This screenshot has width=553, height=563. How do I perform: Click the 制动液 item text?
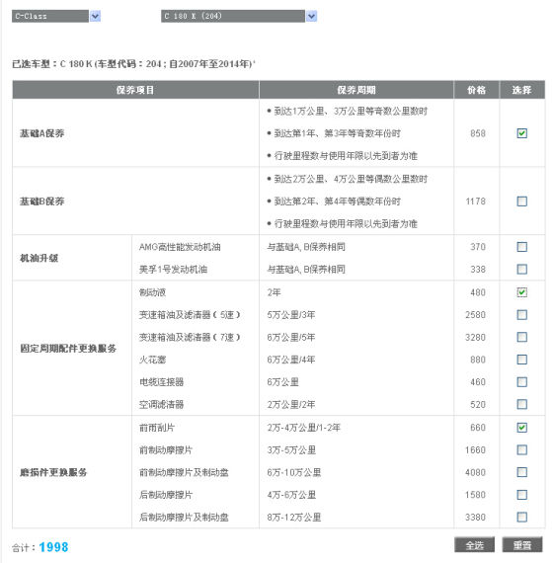(x=153, y=292)
